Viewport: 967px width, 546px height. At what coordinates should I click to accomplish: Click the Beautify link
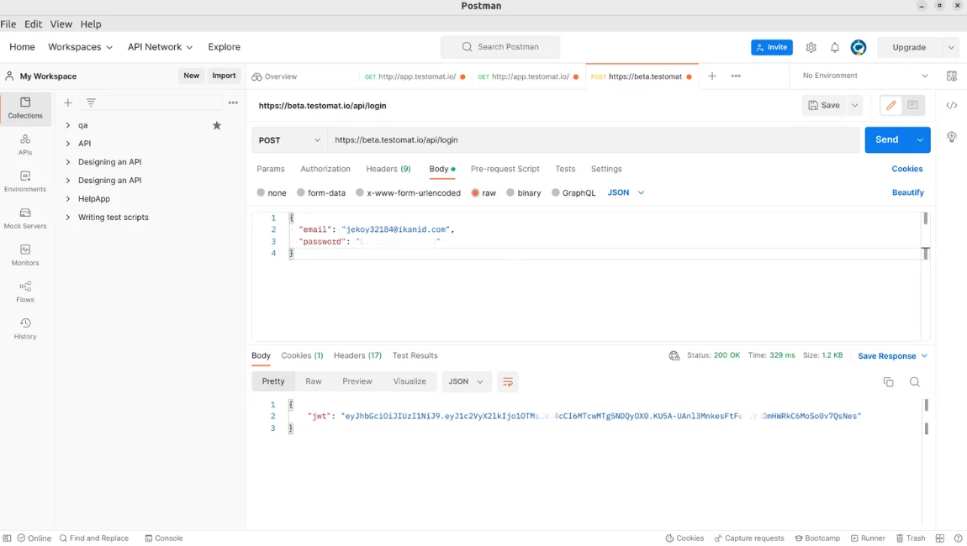(x=907, y=193)
